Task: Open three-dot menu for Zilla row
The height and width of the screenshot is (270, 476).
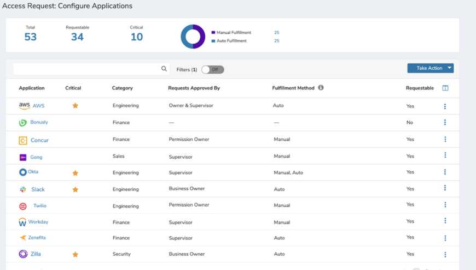Action: point(445,254)
